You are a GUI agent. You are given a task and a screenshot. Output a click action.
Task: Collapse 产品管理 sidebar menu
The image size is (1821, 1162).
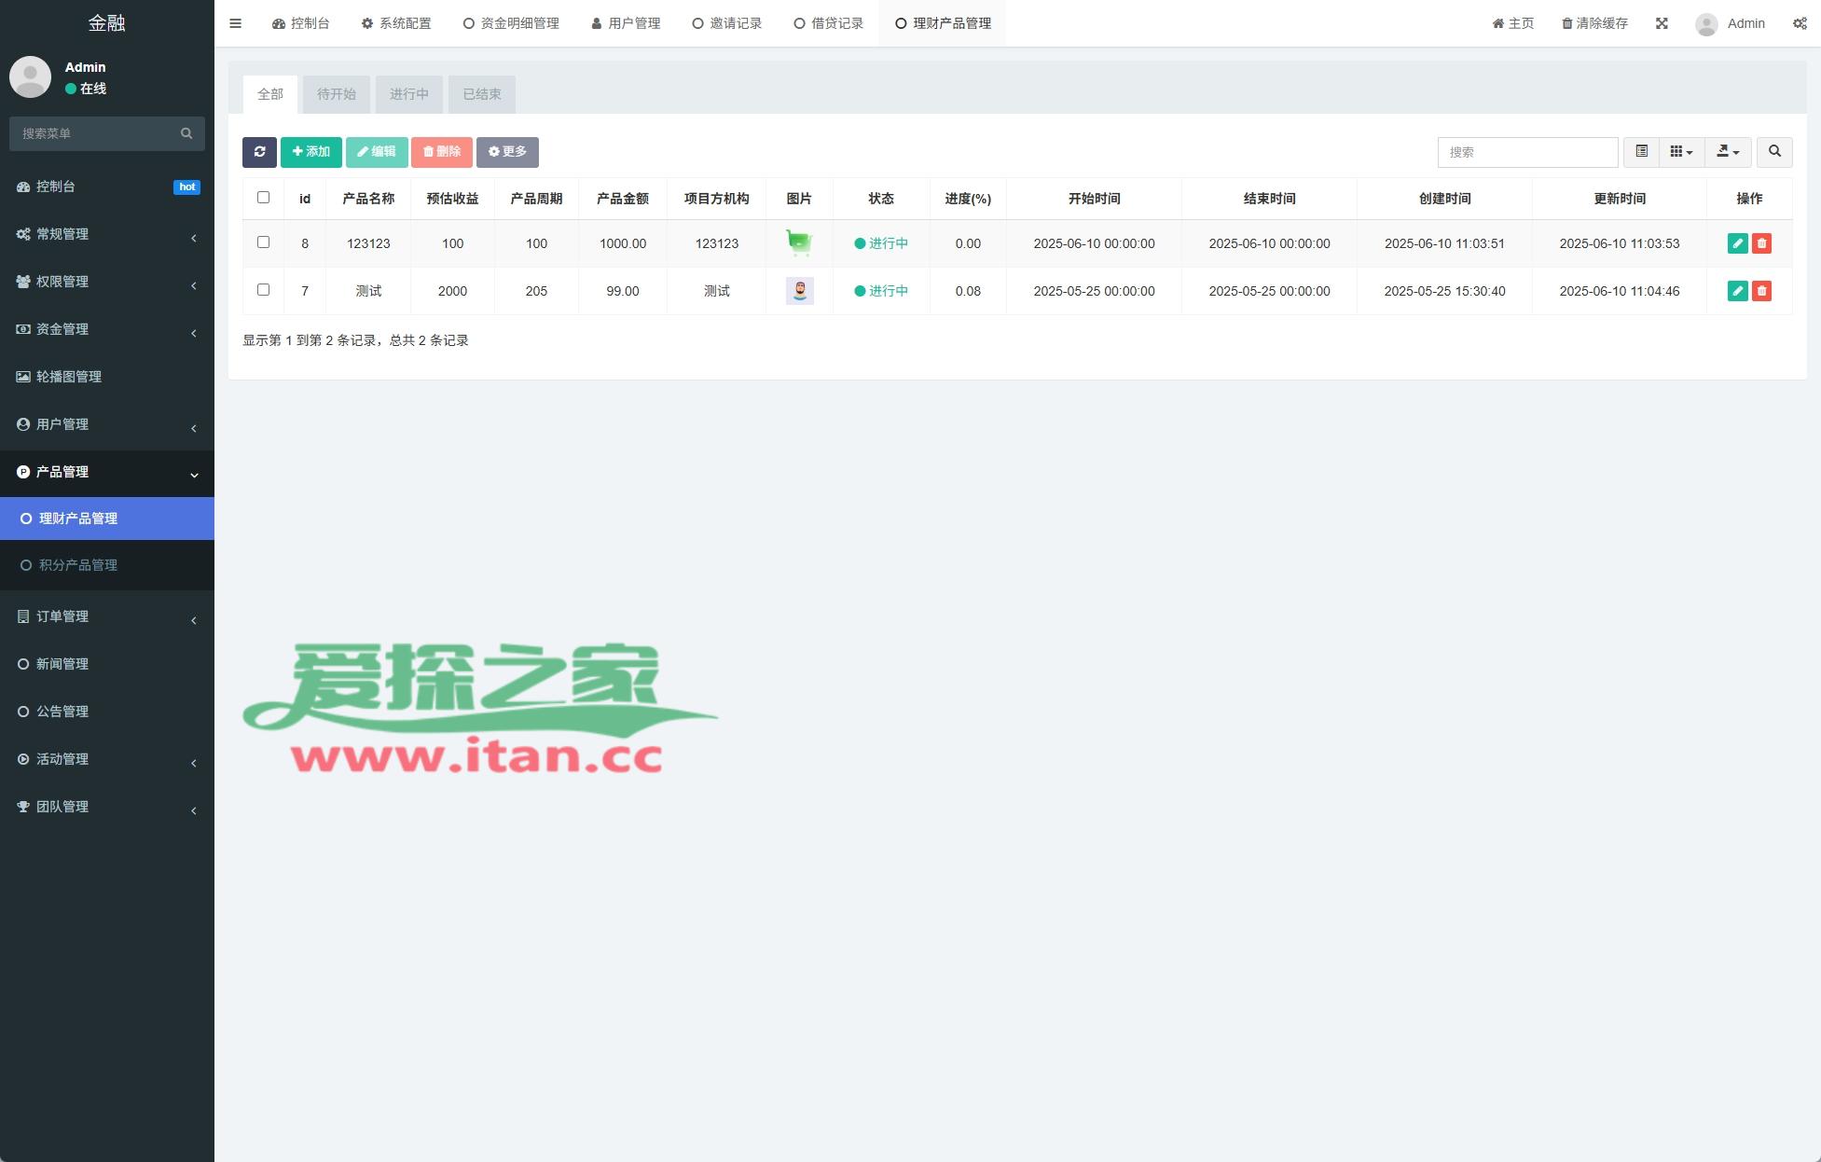(x=107, y=472)
